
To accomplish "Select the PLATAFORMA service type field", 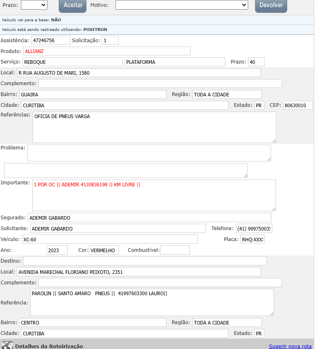I will pos(175,62).
